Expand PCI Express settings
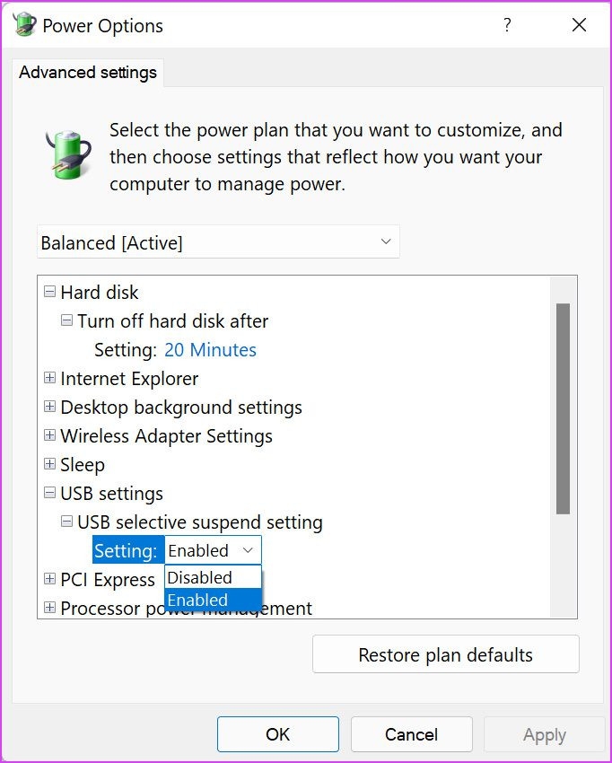The width and height of the screenshot is (612, 763). coord(49,579)
